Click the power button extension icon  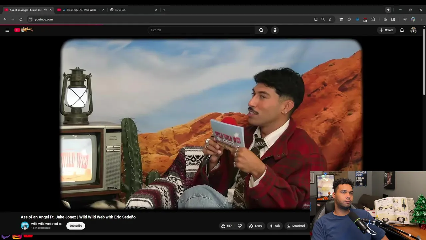coord(349,19)
